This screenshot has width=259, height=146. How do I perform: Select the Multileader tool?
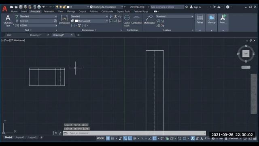click(x=149, y=20)
